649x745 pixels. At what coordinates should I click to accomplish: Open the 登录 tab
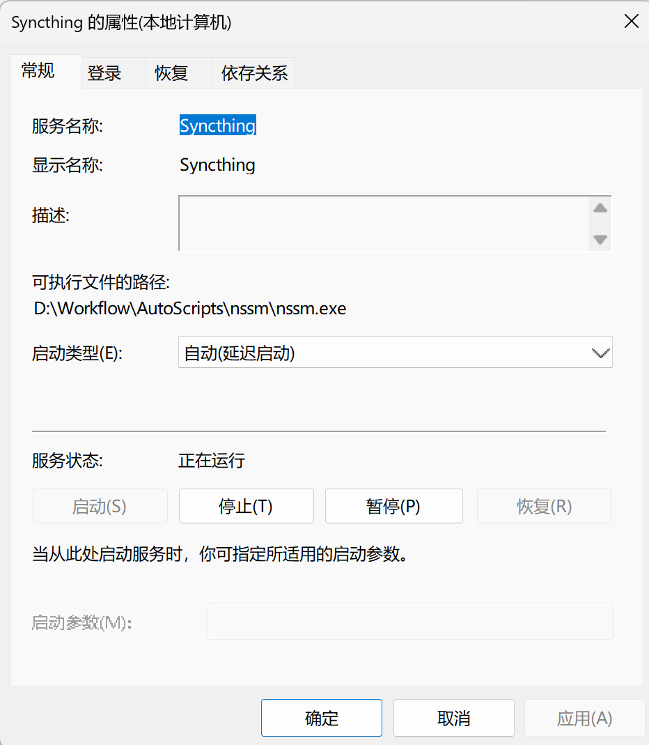114,73
